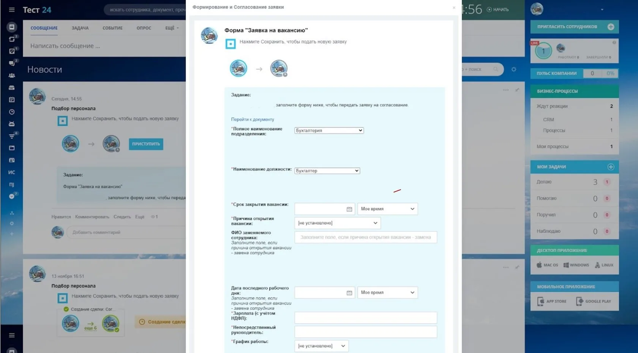Click the Приступить button in the news post

(x=146, y=144)
